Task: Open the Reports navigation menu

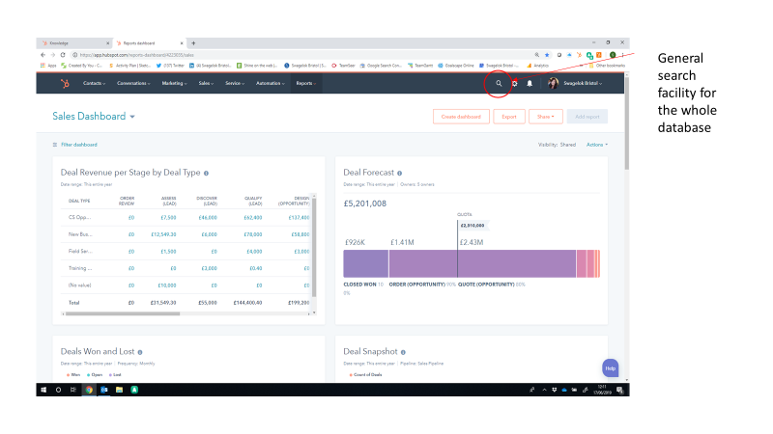Action: [x=305, y=84]
